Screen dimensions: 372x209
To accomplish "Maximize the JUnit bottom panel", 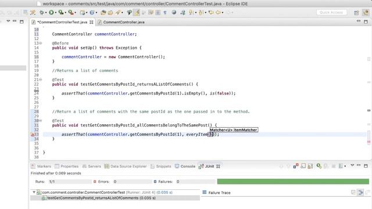I will coord(366,165).
